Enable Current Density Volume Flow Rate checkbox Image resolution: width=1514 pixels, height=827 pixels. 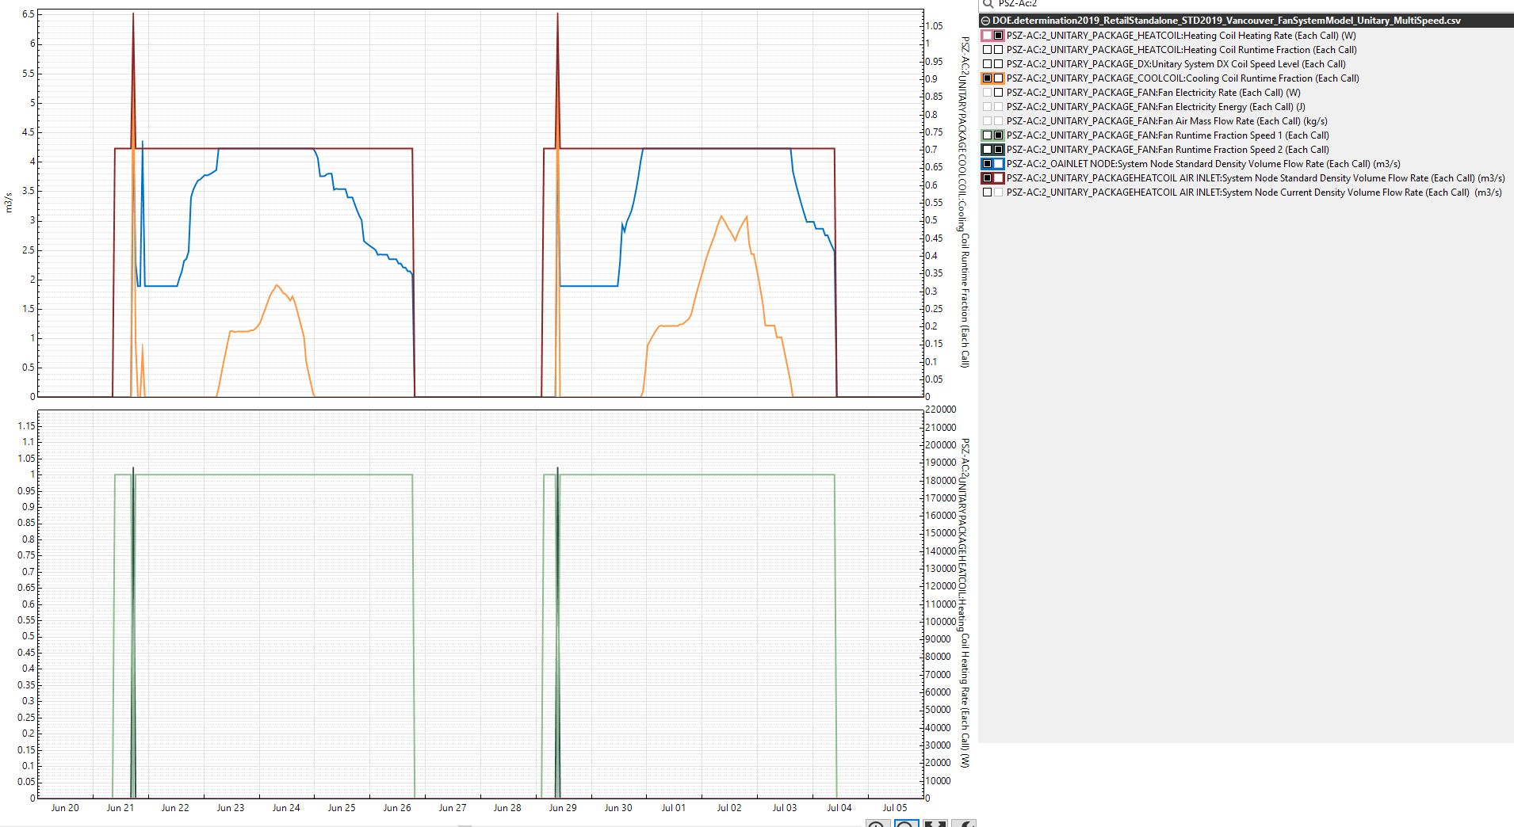pyautogui.click(x=988, y=192)
